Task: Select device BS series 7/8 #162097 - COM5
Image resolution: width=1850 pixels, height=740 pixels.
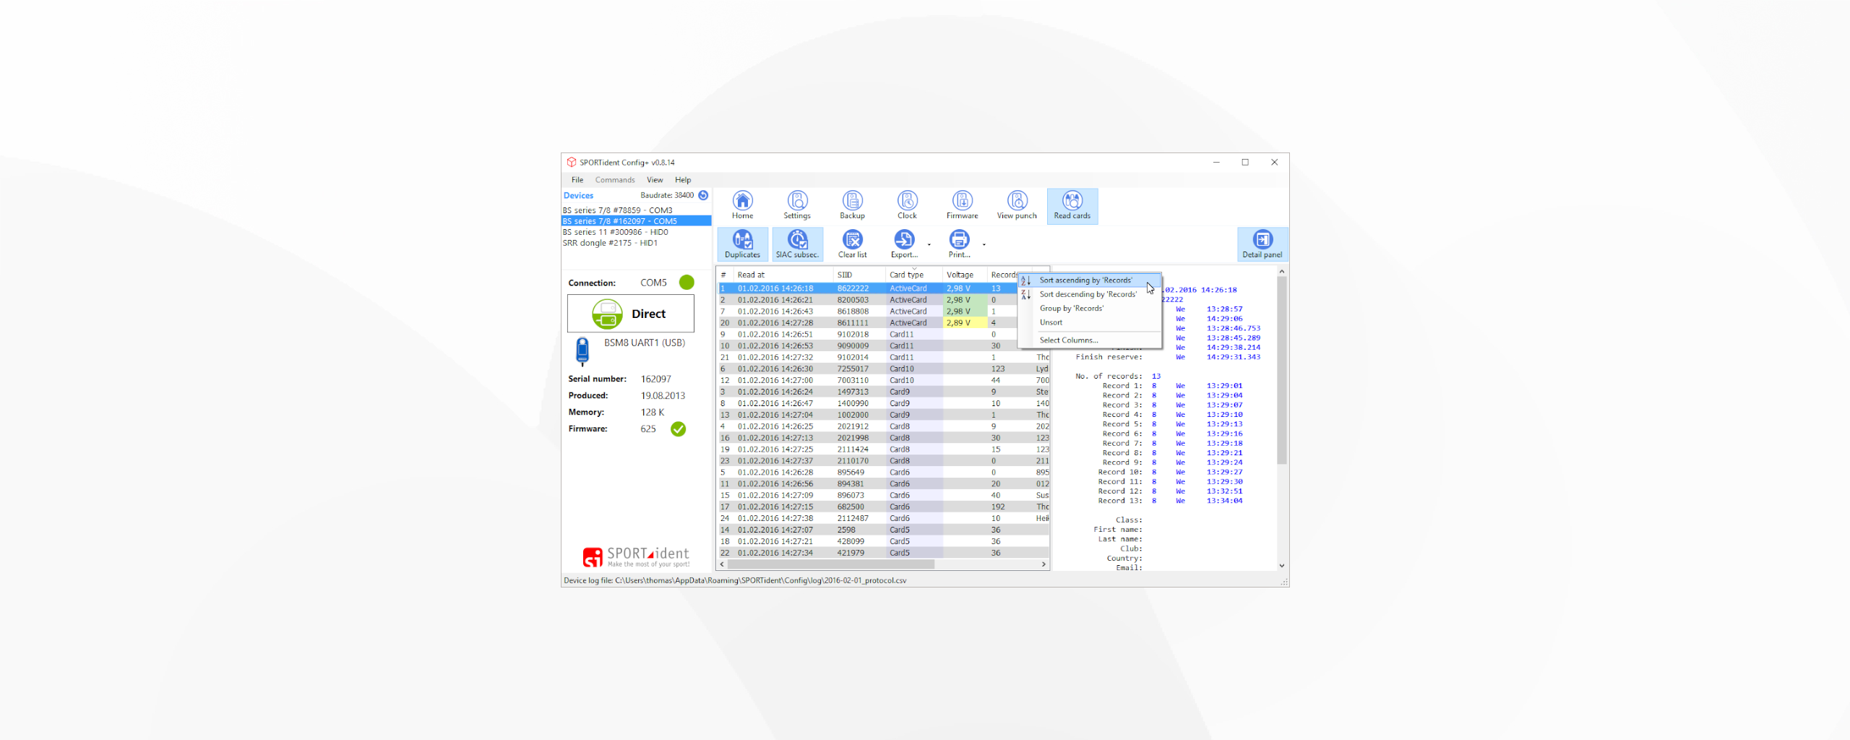Action: 636,221
